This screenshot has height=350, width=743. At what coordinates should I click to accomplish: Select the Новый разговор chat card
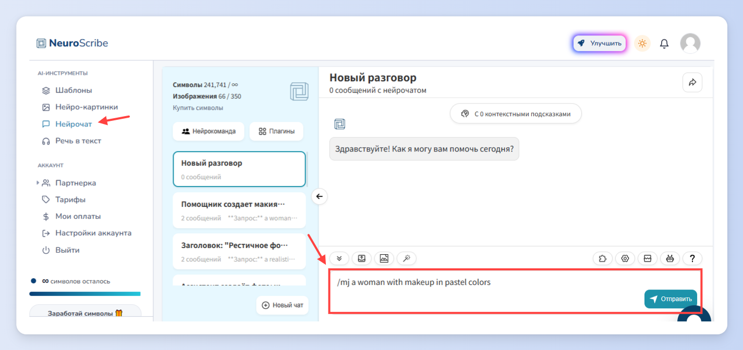[x=239, y=169]
